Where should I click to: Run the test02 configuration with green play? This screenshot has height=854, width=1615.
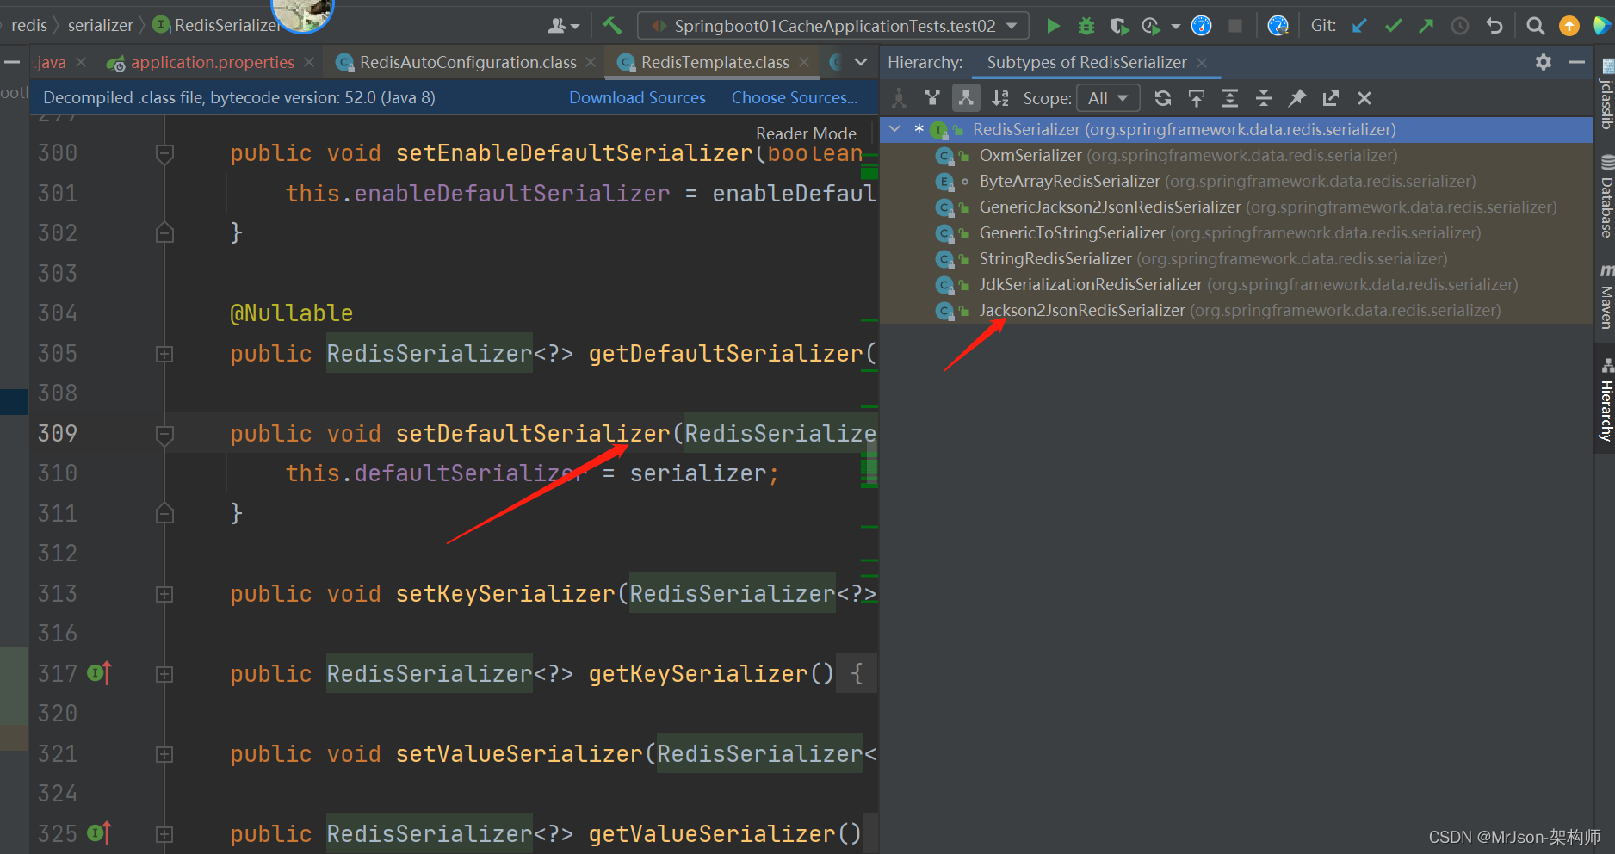[x=1052, y=26]
